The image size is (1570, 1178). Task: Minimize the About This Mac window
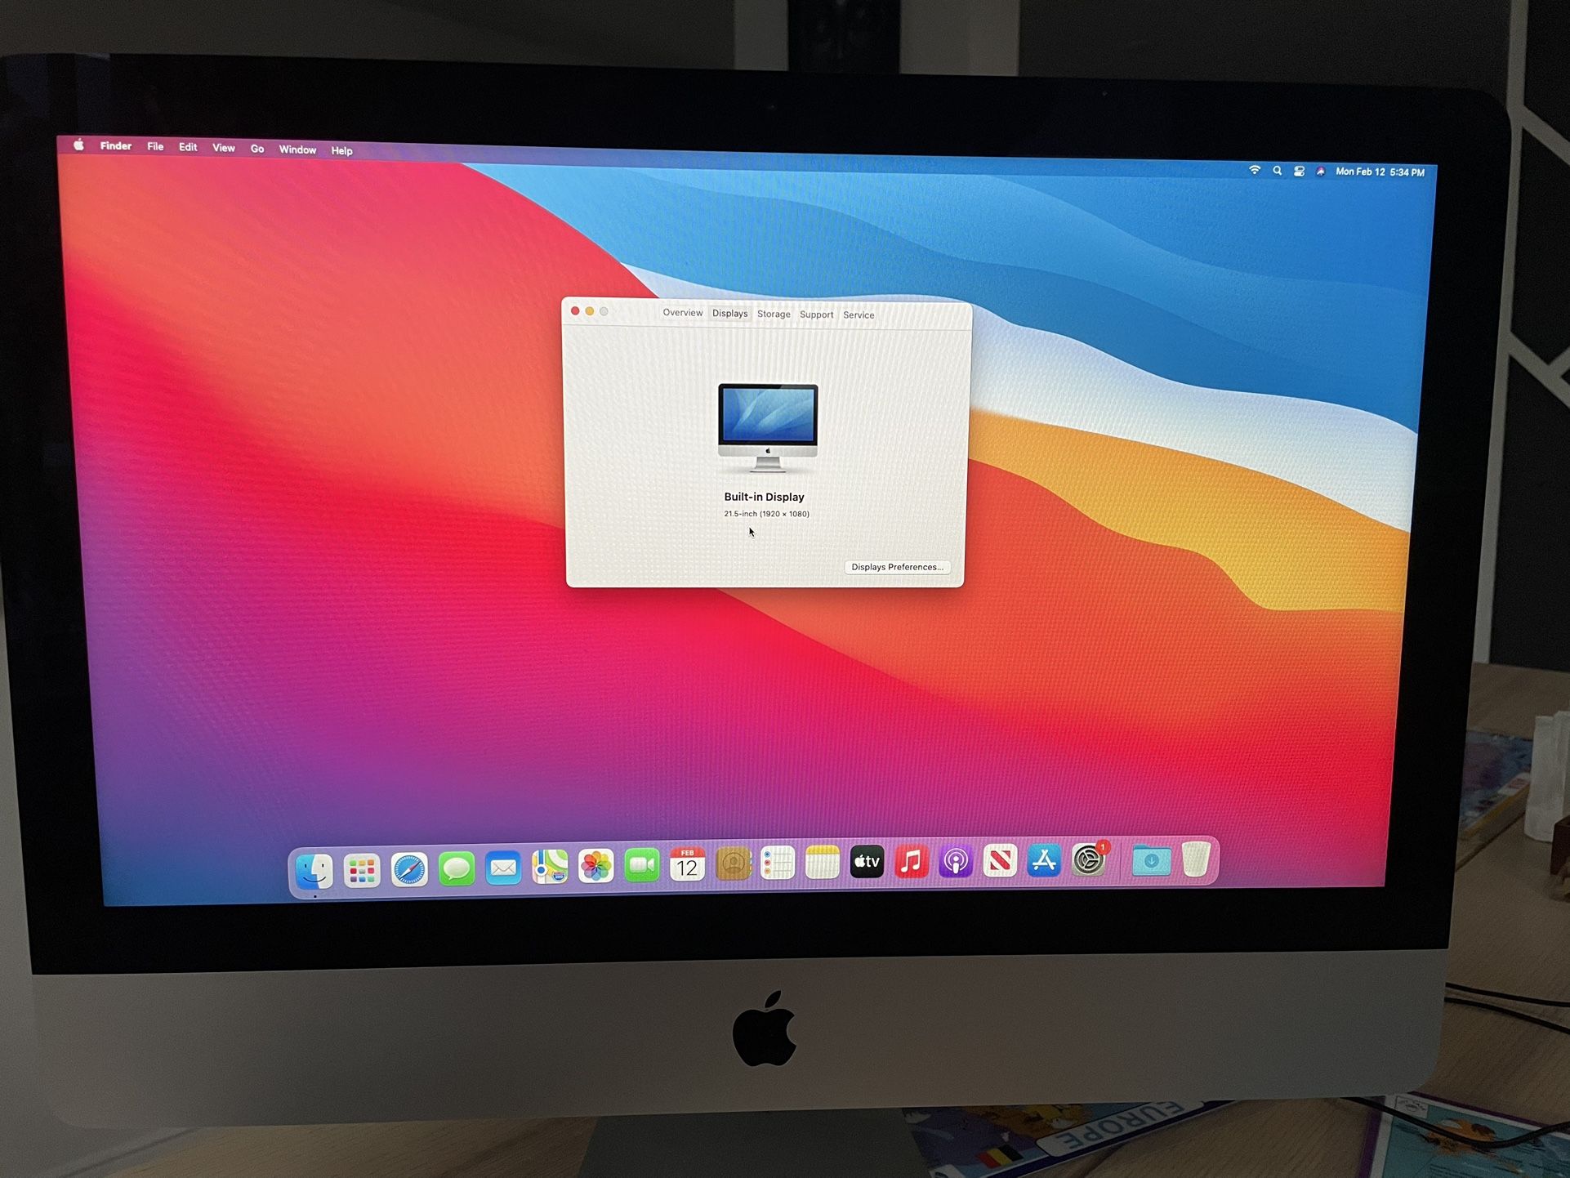[x=590, y=311]
